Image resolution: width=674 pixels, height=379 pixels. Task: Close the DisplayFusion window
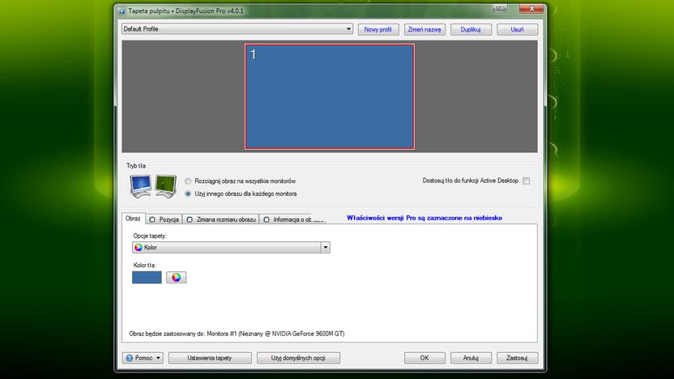pyautogui.click(x=531, y=9)
